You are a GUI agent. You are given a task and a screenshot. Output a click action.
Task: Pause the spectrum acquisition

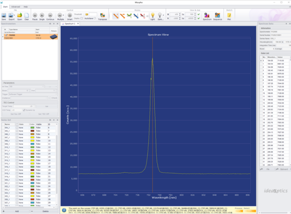coord(35,16)
